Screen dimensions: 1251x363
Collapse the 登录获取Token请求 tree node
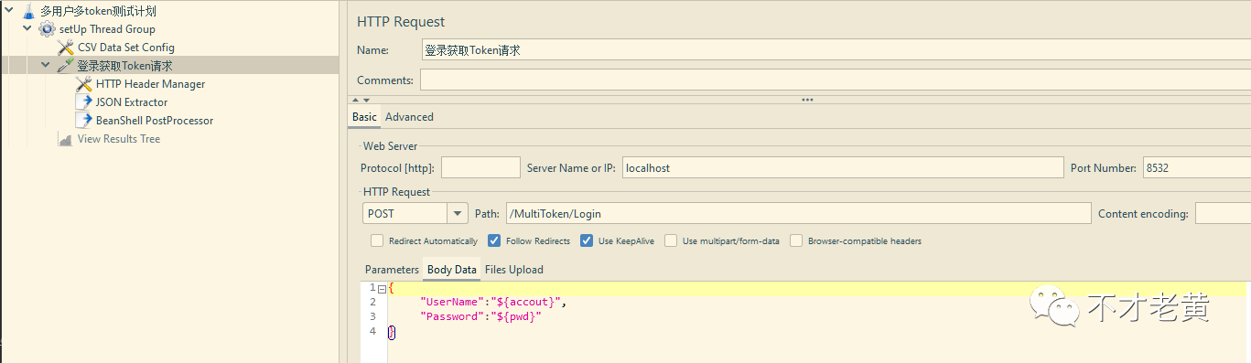pos(46,66)
